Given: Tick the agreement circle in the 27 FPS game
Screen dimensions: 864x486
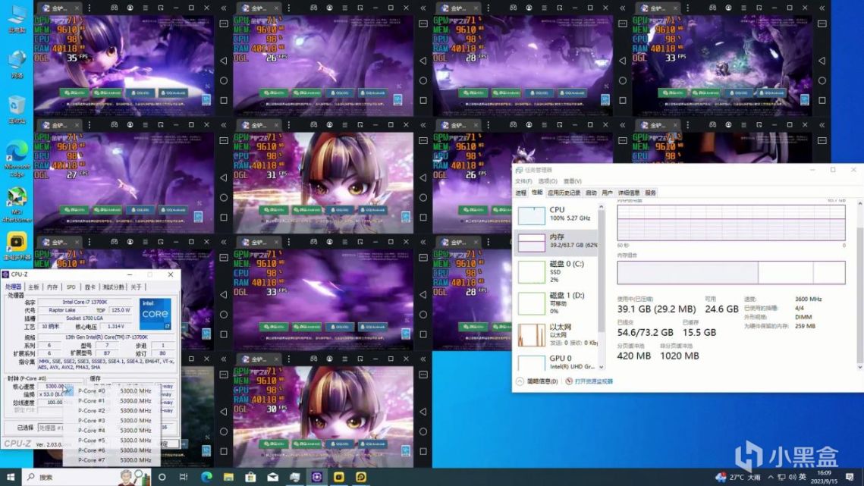Looking at the screenshot, I should tap(62, 219).
